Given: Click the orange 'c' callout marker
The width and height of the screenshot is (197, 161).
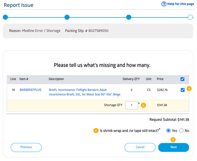Looking at the screenshot, I should 96,131.
